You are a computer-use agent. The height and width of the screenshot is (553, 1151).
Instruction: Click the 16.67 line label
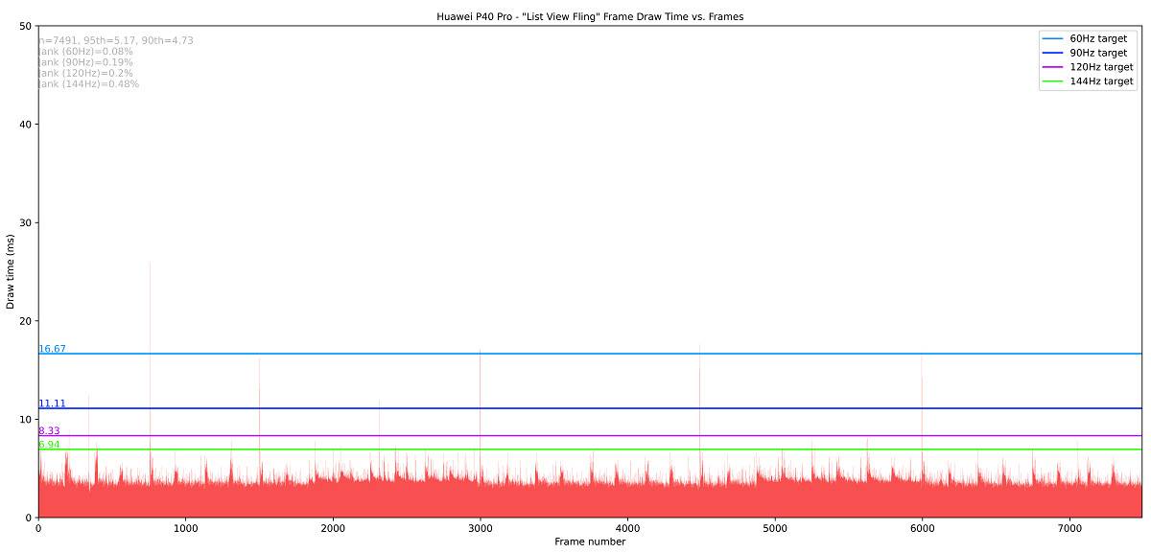52,349
